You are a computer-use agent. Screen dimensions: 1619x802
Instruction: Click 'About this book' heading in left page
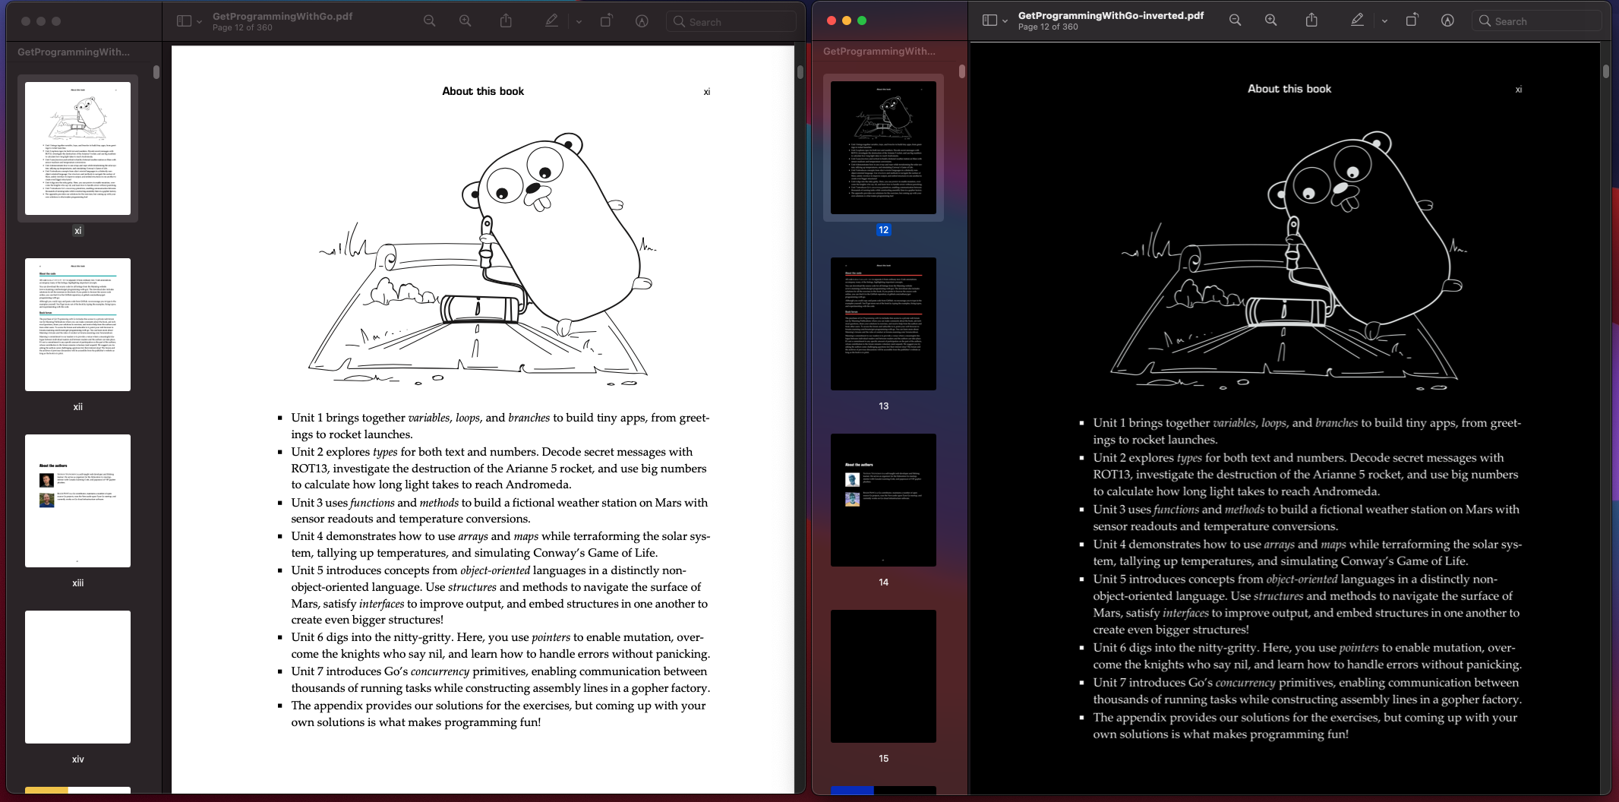pos(483,91)
